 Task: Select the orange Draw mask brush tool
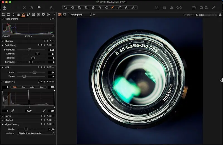pos(113,8)
